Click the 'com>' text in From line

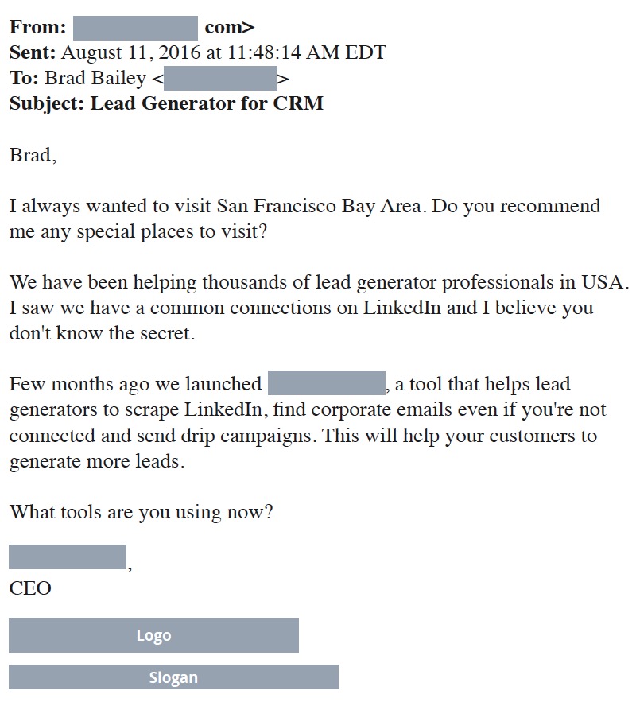tap(230, 28)
